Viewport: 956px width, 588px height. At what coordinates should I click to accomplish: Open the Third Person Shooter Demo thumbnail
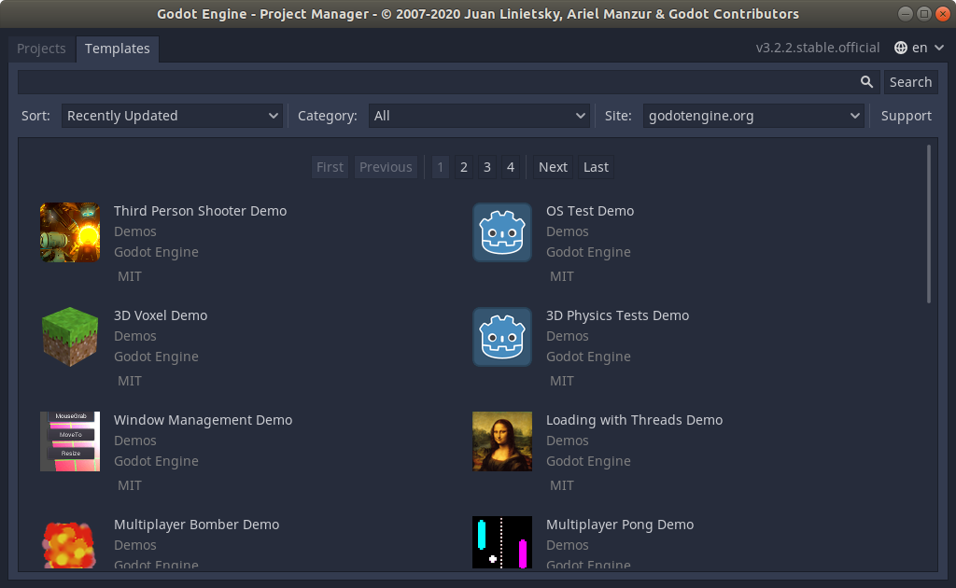click(x=70, y=232)
